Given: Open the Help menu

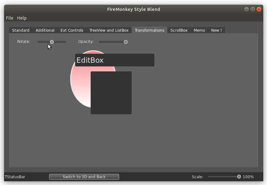Looking at the screenshot, I should coord(22,18).
